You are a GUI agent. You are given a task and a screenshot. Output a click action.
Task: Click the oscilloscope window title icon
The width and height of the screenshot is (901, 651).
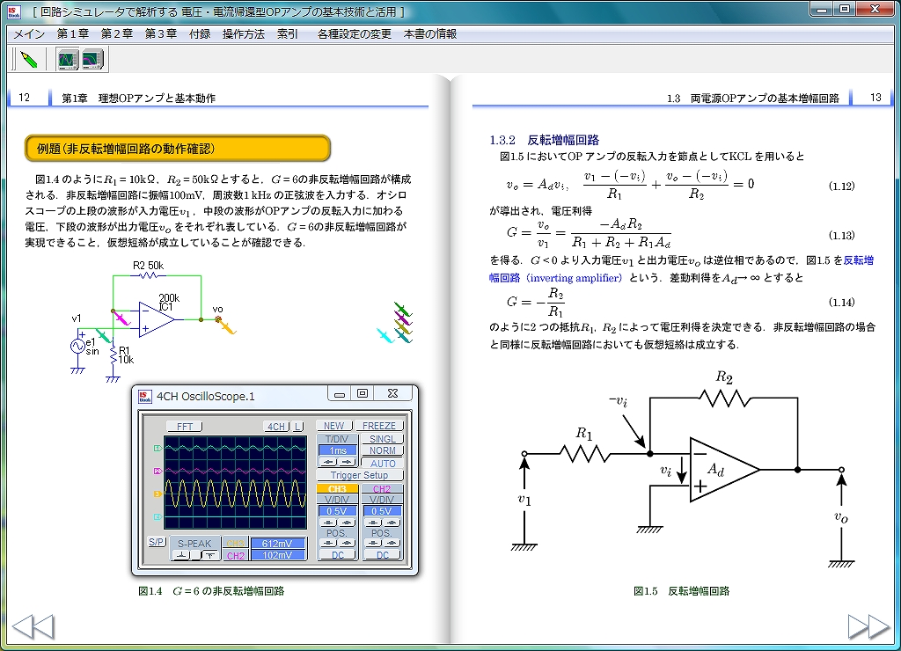pyautogui.click(x=145, y=396)
